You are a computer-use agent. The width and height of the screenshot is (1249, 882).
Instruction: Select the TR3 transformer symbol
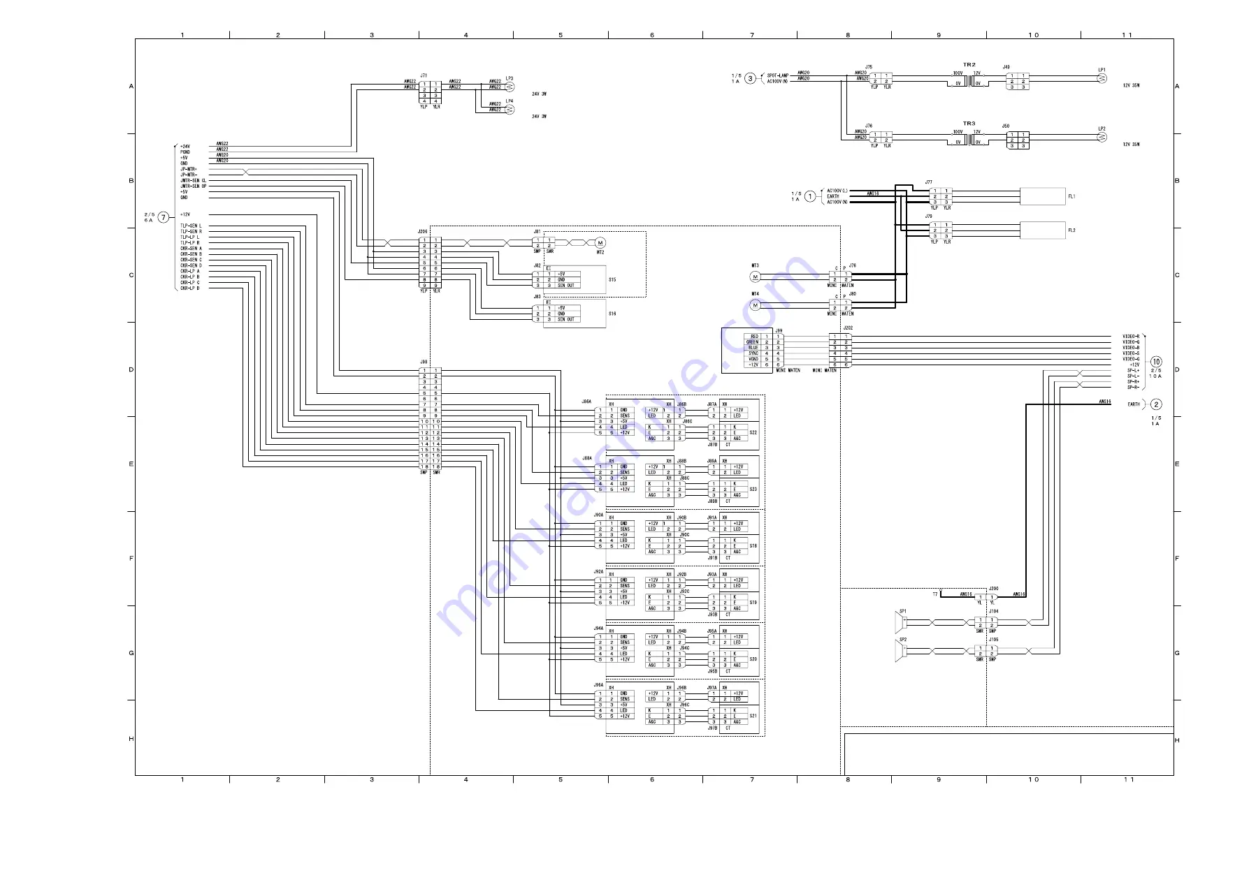[969, 140]
